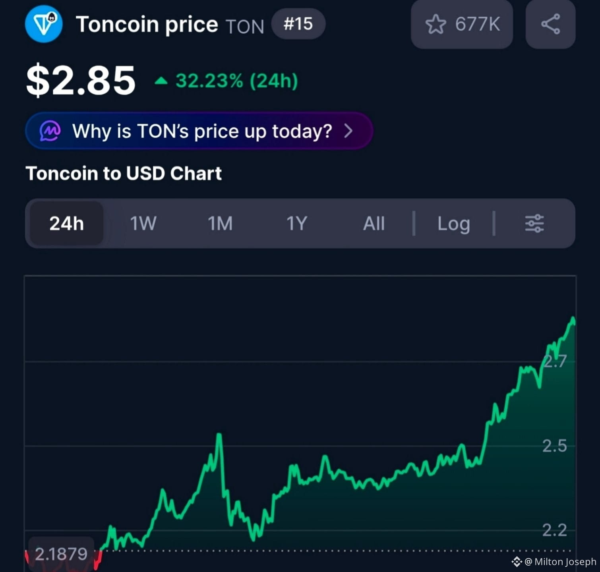Screen dimensions: 600x572
Task: Open chart settings sliders icon
Action: [x=534, y=223]
